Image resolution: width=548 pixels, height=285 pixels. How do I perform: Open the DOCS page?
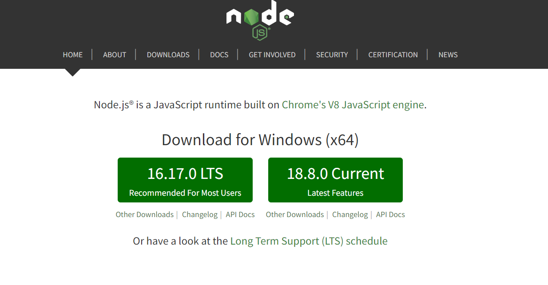pos(219,55)
